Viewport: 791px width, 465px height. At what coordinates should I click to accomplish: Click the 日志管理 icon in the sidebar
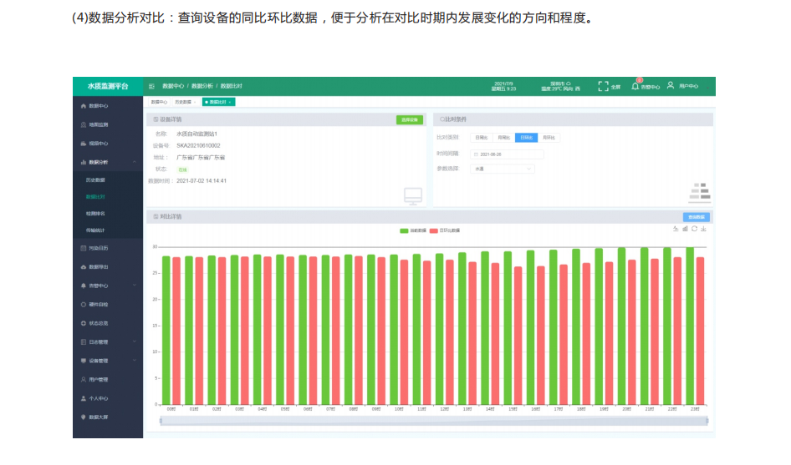point(84,342)
